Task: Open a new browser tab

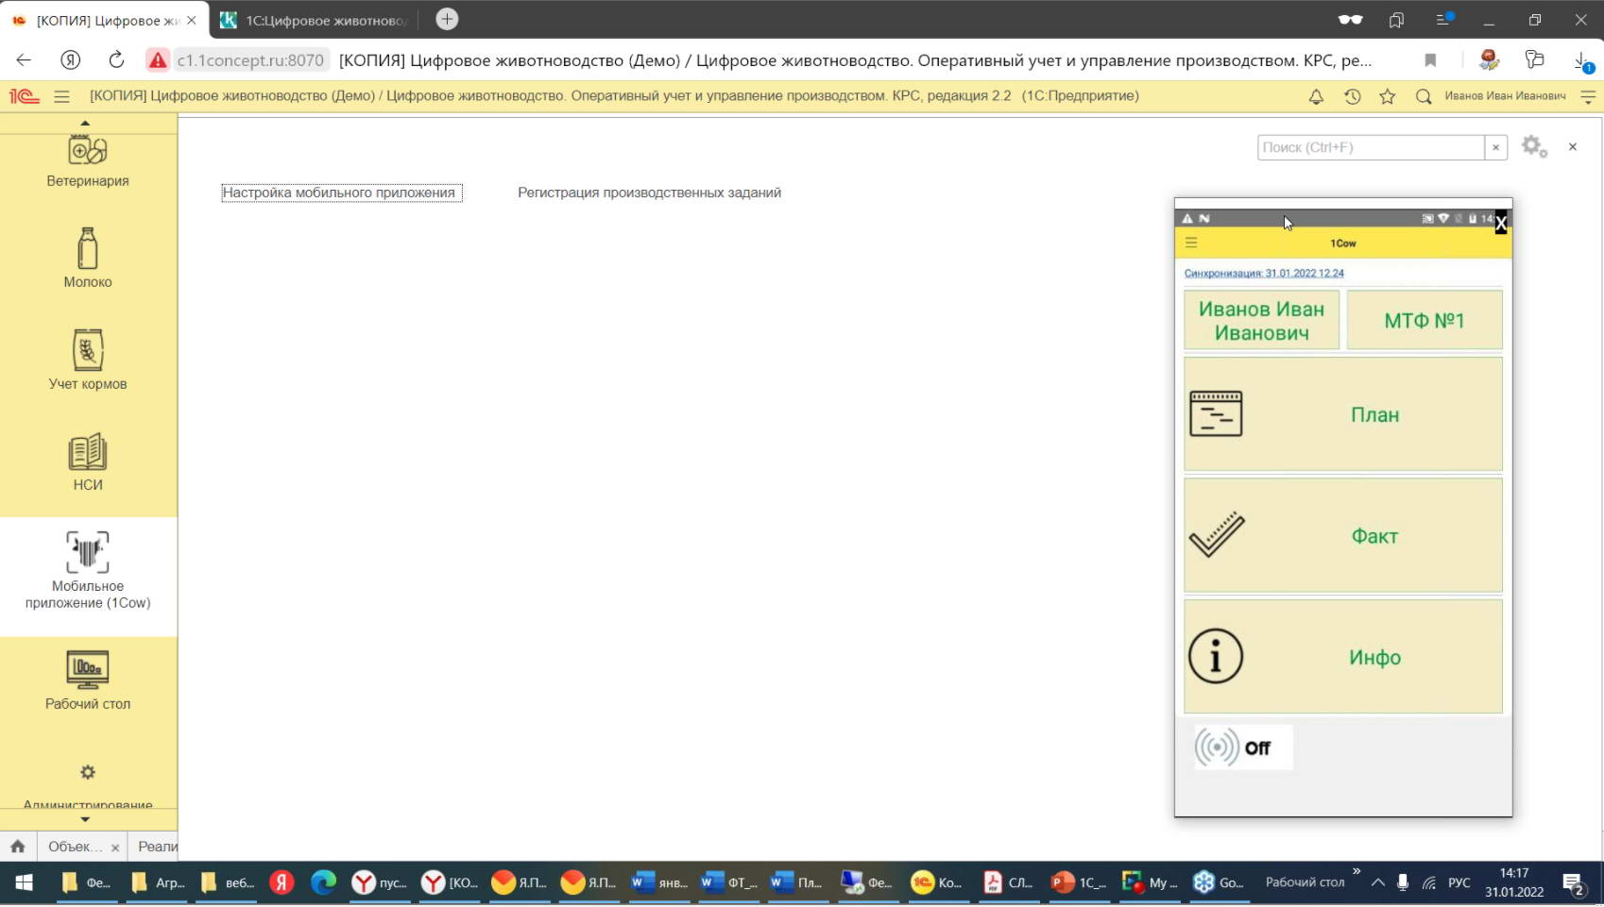Action: (x=448, y=19)
